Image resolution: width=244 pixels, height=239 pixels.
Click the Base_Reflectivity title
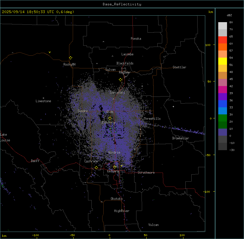click(122, 4)
